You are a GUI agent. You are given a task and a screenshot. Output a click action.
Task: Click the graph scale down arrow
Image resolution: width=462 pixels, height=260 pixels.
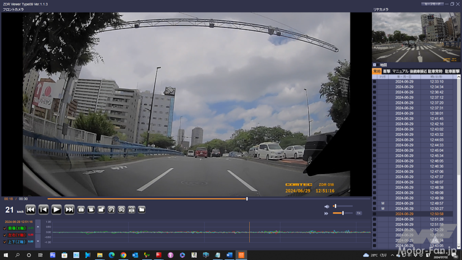click(x=38, y=241)
